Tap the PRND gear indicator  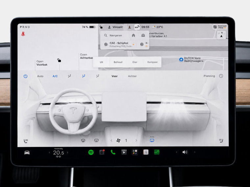(25, 27)
